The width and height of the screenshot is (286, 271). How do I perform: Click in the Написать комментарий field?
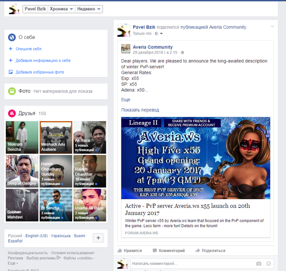point(192,264)
